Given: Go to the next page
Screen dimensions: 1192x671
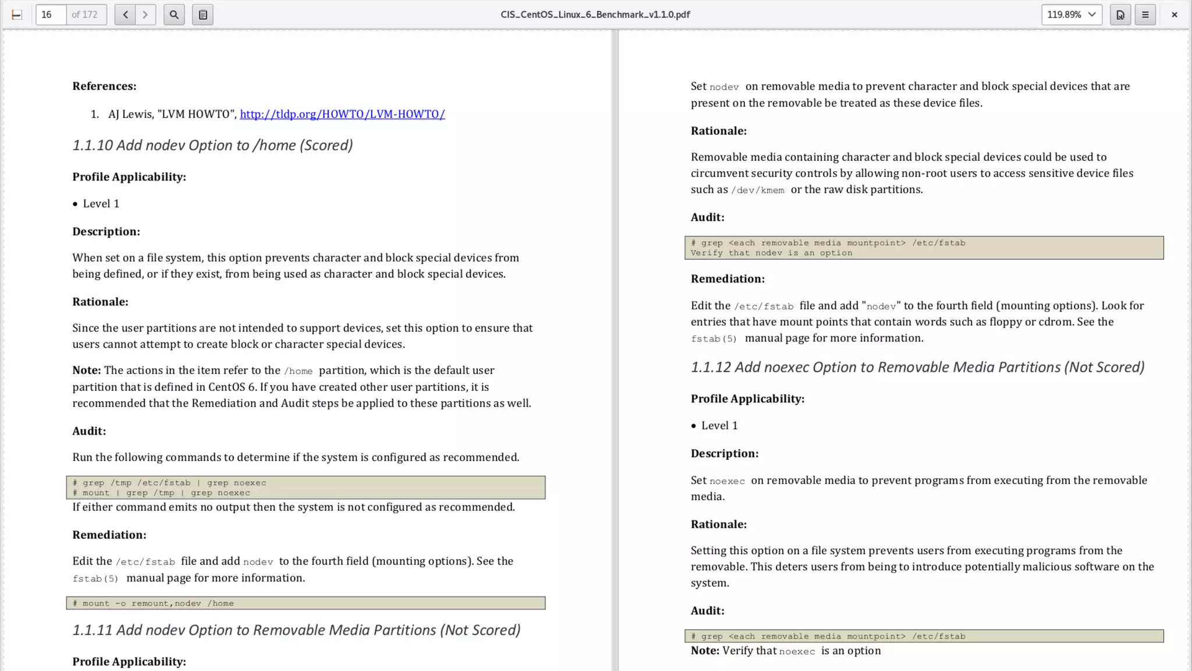Looking at the screenshot, I should (146, 15).
